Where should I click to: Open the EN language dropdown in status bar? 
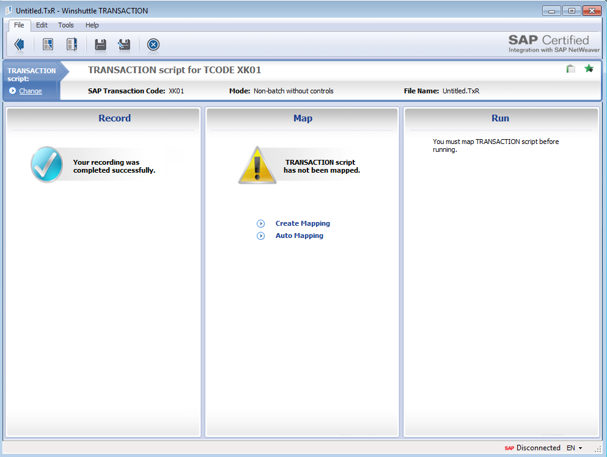tap(575, 448)
